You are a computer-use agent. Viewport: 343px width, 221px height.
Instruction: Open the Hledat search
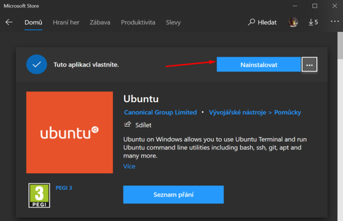[262, 22]
